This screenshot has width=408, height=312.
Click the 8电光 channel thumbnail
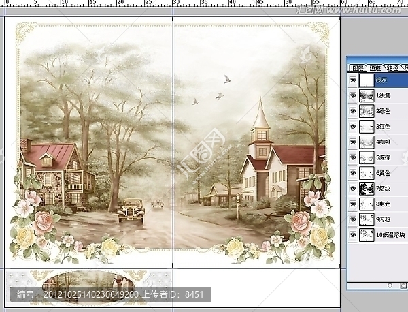(x=367, y=204)
